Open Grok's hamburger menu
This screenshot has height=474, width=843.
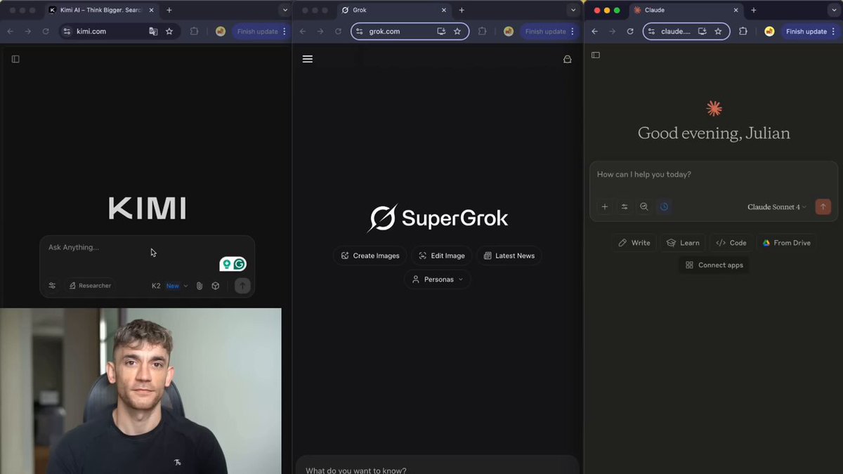307,59
